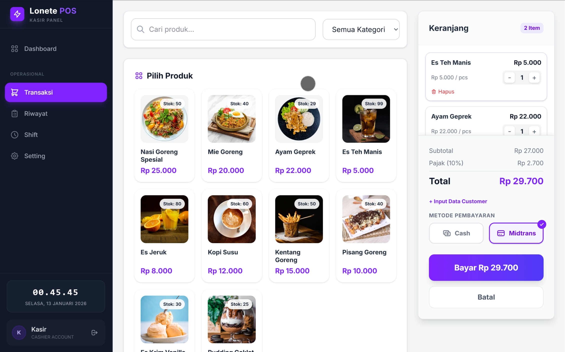
Task: Open the Transaksi menu item
Action: coord(56,92)
